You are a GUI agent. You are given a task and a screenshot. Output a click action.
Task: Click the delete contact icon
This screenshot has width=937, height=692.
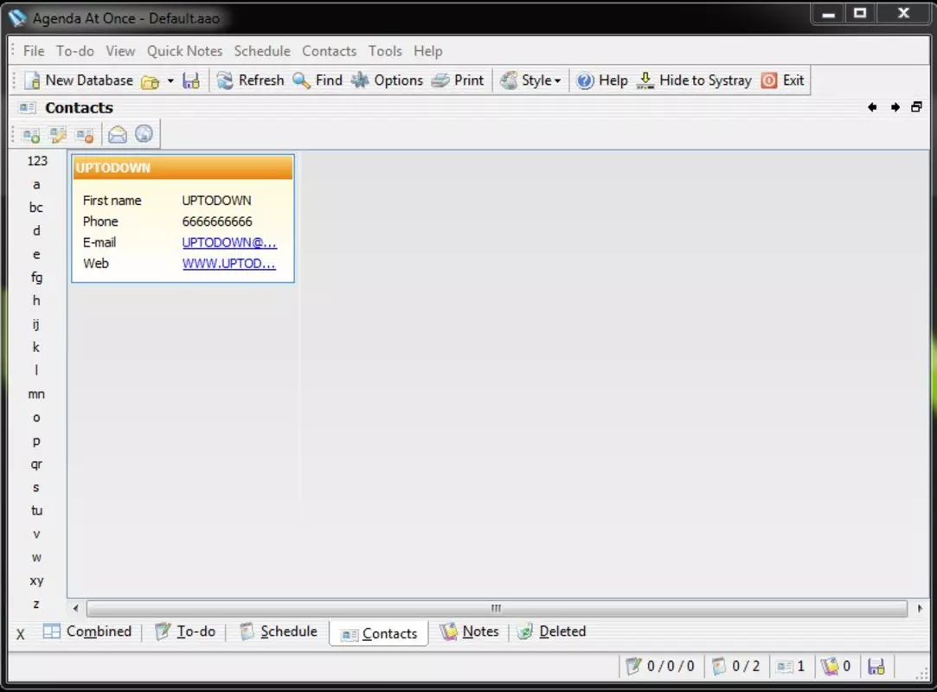coord(85,135)
